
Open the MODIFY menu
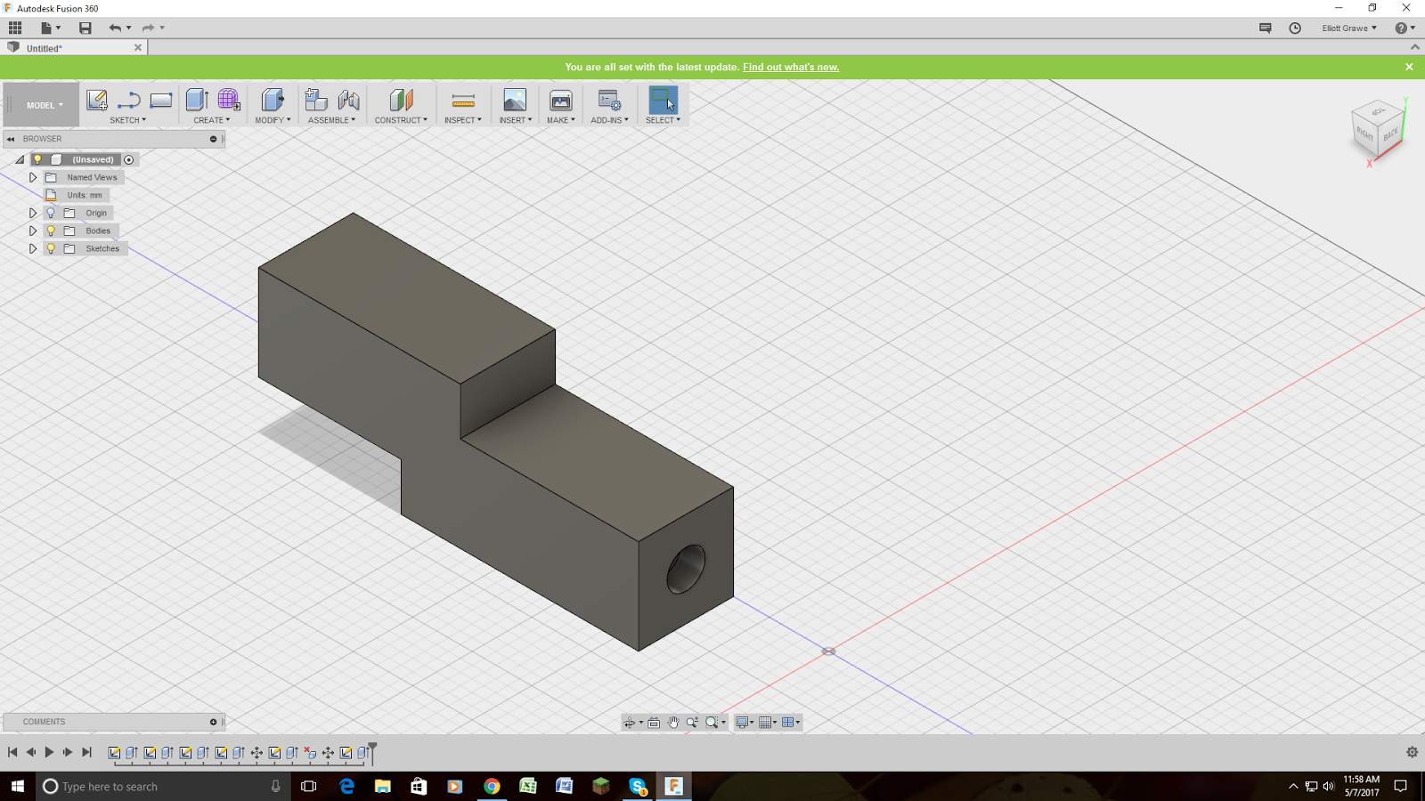(x=273, y=120)
